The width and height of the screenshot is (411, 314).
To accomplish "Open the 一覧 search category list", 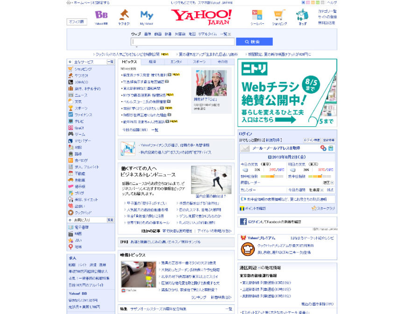I will (226, 34).
